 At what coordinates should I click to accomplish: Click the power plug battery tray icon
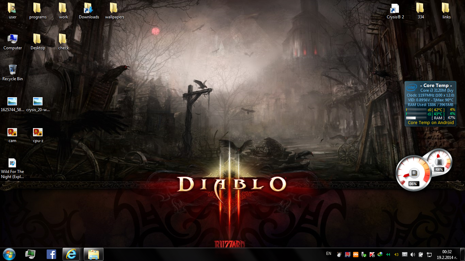point(421,254)
